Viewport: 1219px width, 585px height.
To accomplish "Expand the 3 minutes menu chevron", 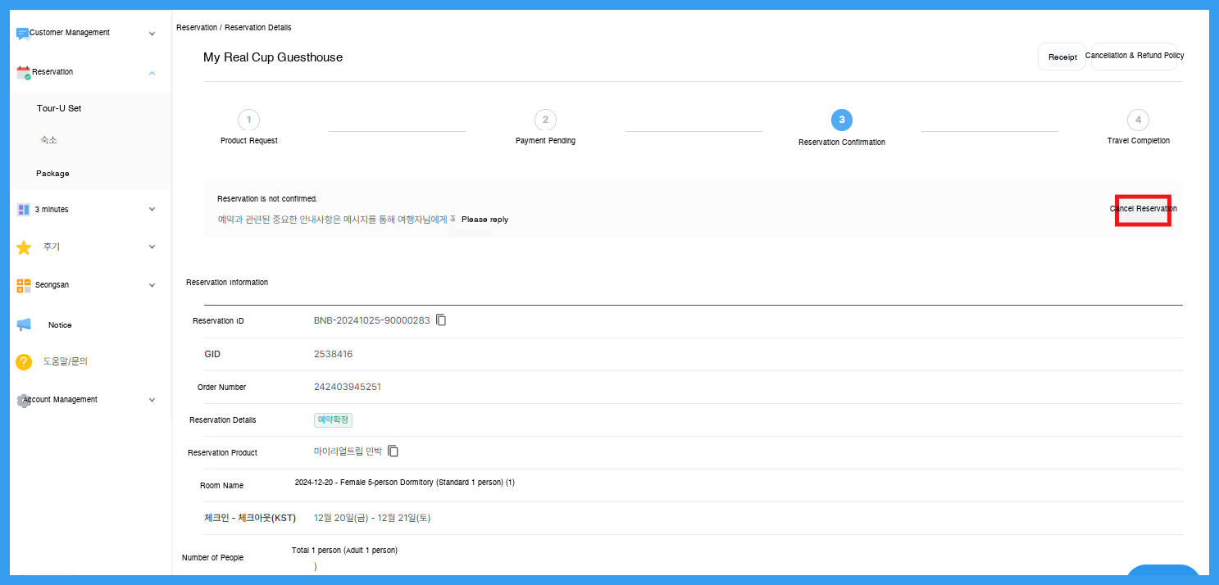I will pyautogui.click(x=152, y=209).
